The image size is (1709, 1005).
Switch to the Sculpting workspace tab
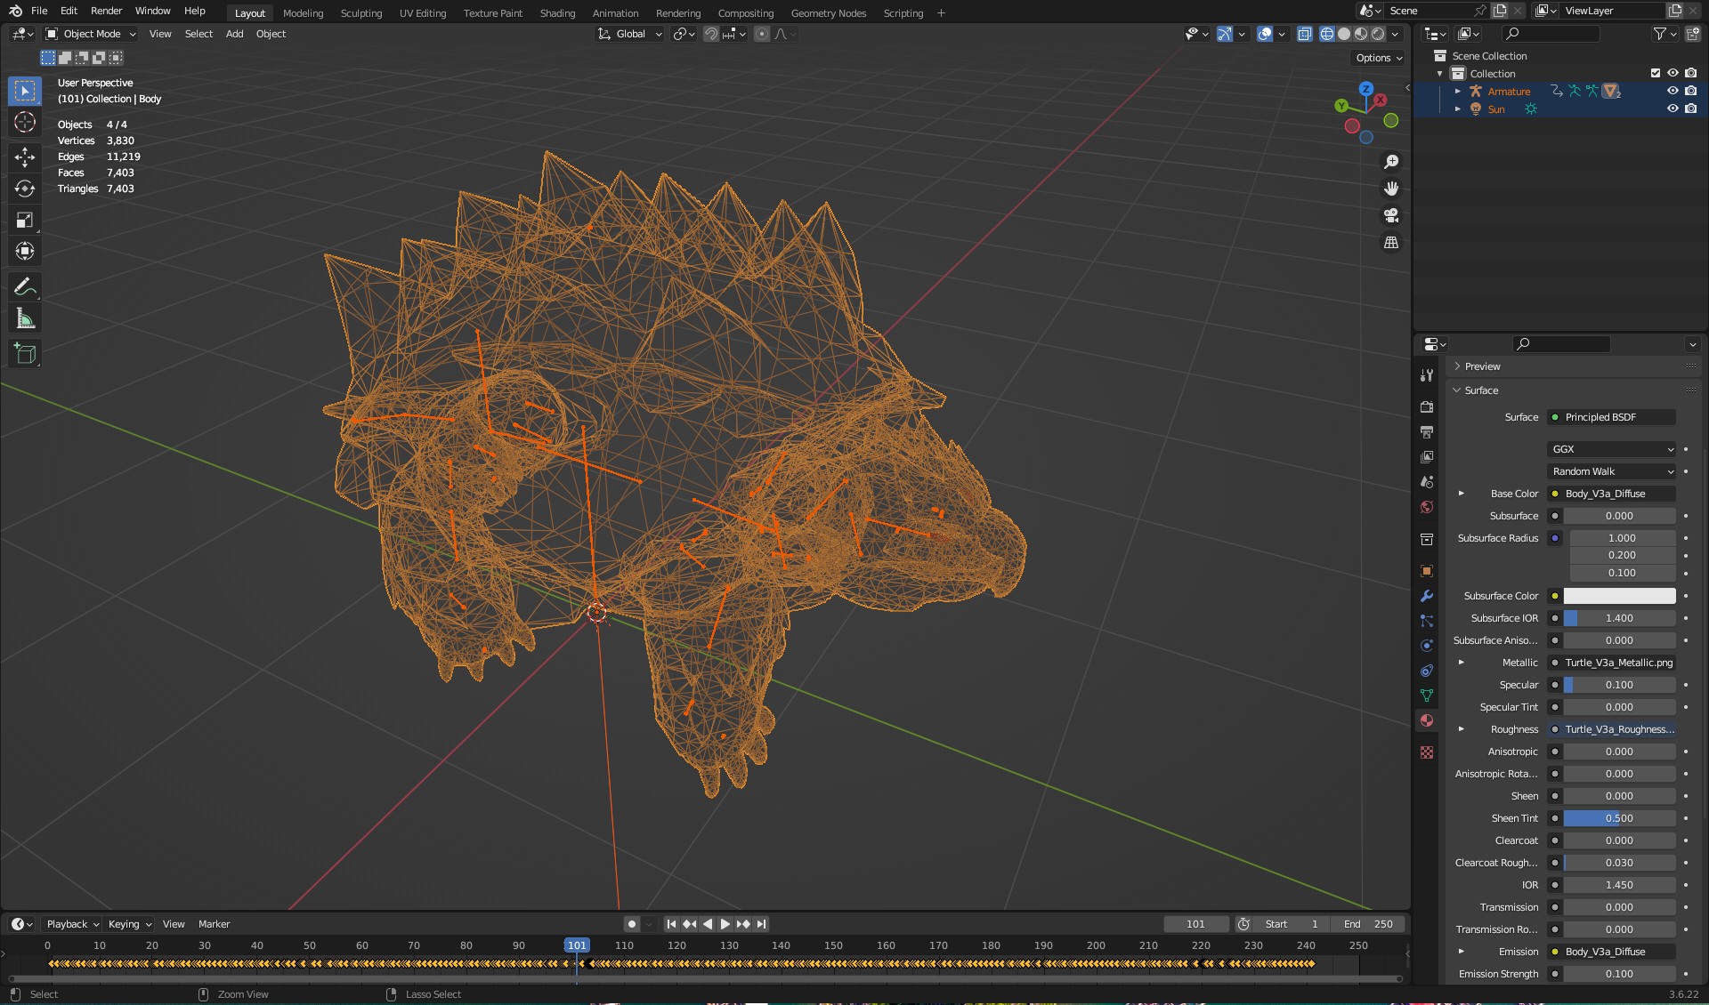pyautogui.click(x=360, y=12)
